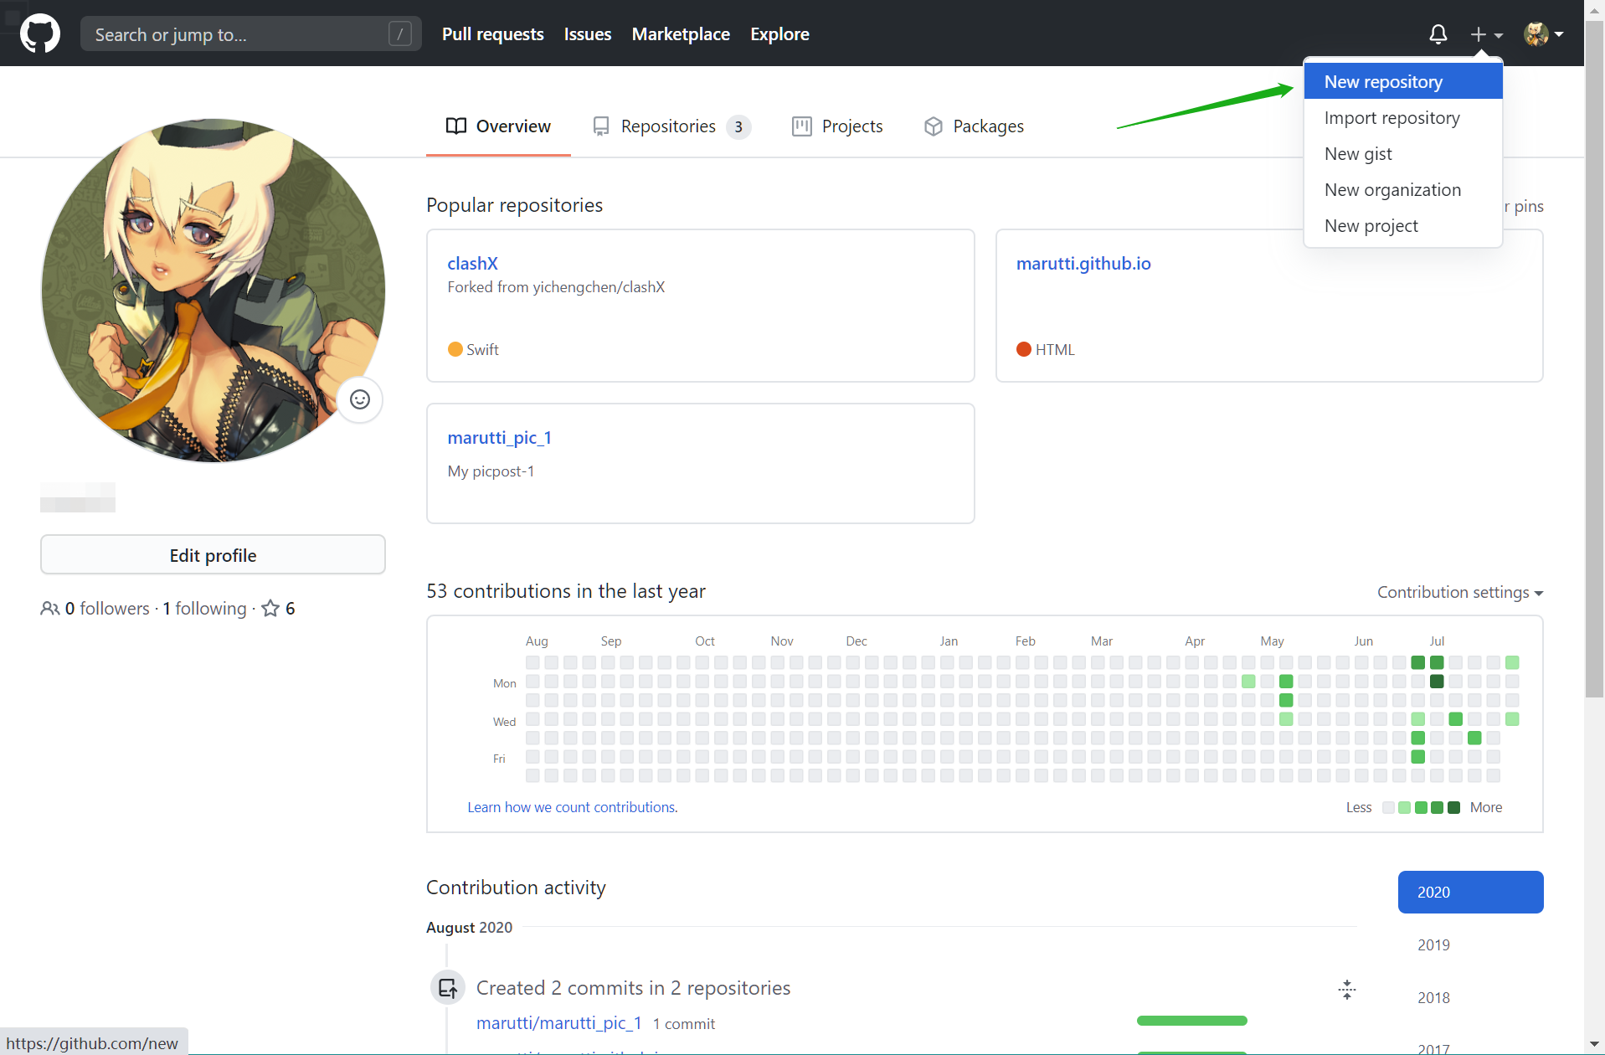
Task: Open the user avatar menu
Action: (1543, 34)
